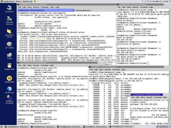171x128 pixels.
Task: Click the '37591' mountd port value in rpcinfo
Action: click(116, 98)
